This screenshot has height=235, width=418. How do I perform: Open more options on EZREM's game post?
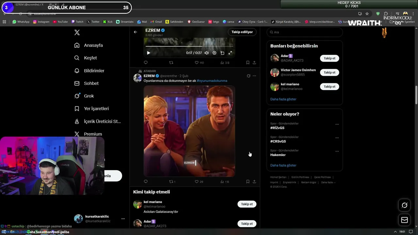pyautogui.click(x=254, y=76)
